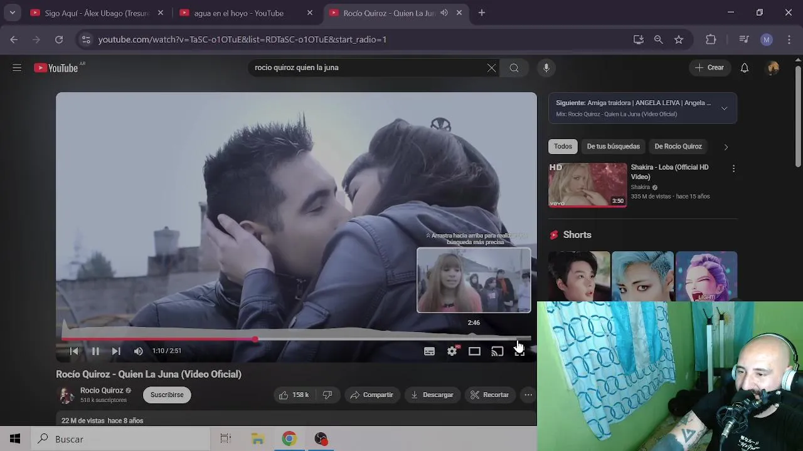Dislike the video
Screen dimensions: 803x451
tap(327, 395)
